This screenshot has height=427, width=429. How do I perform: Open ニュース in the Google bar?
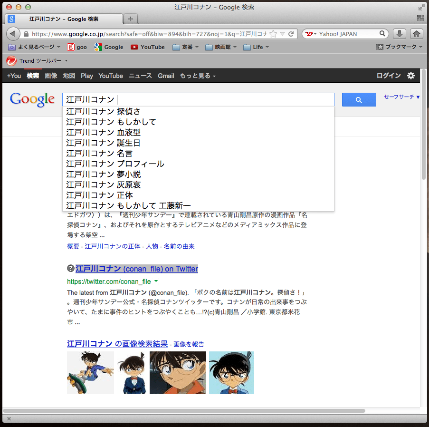[140, 76]
